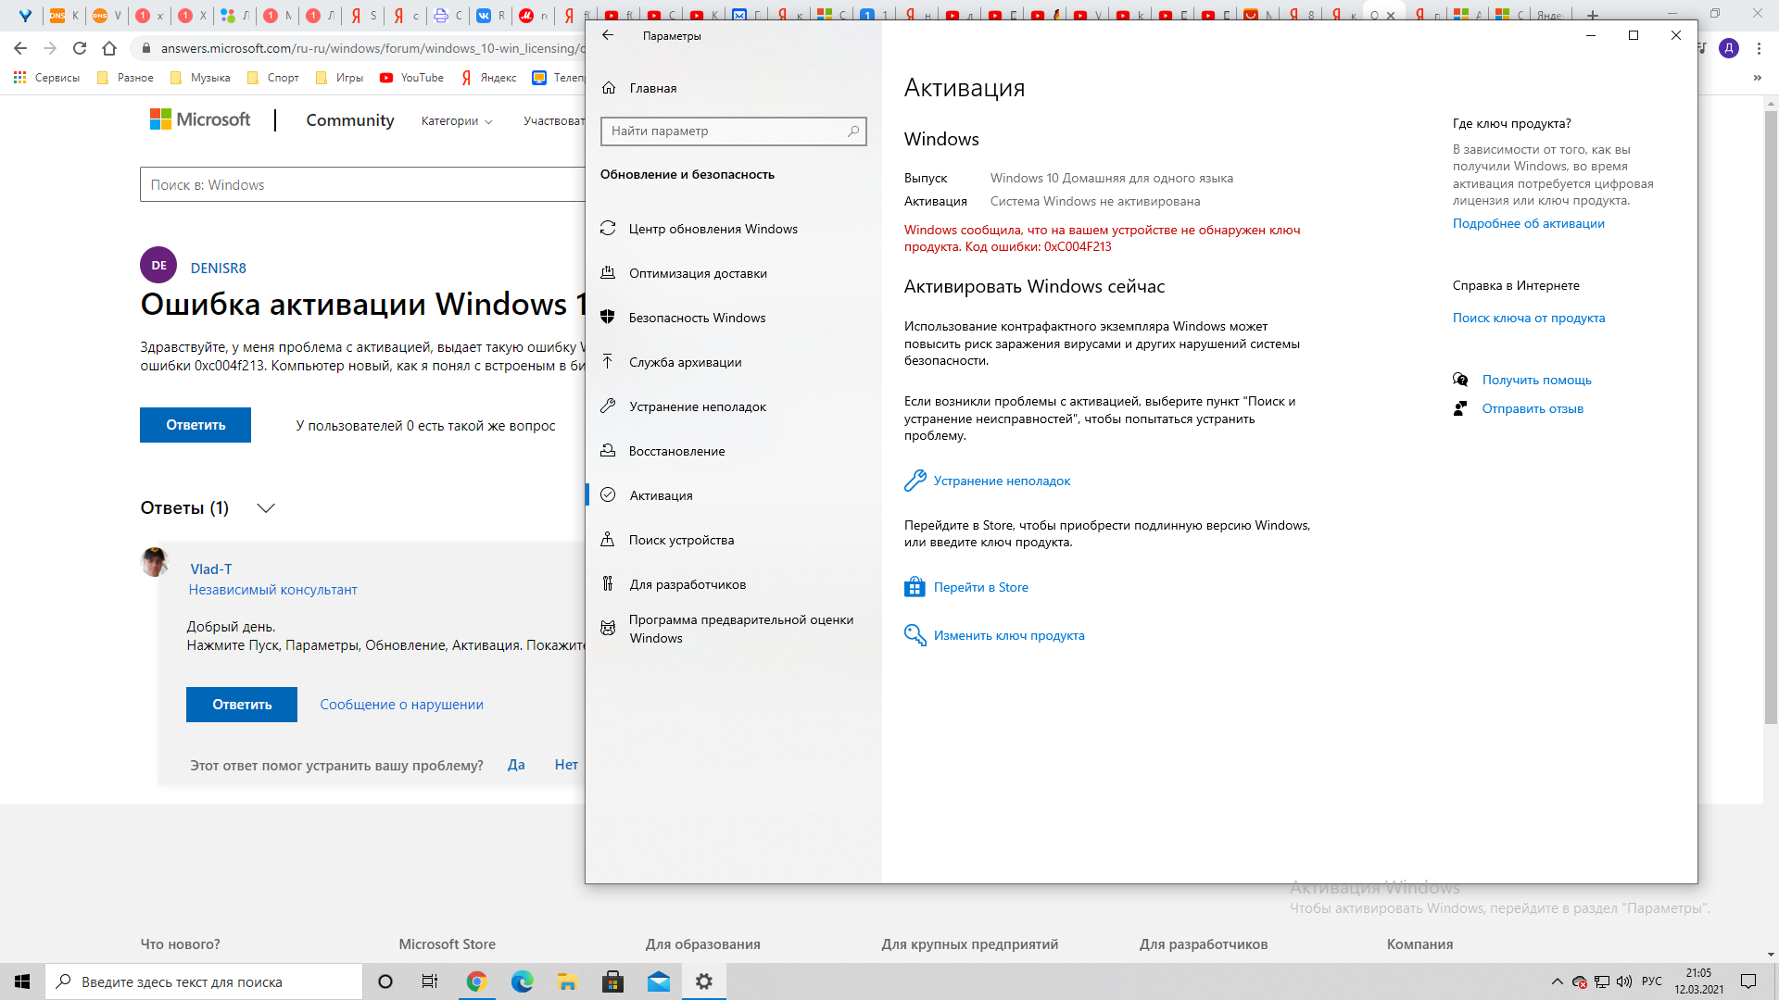This screenshot has width=1779, height=1000.
Task: Click blue Ответить button under question
Action: click(x=196, y=425)
